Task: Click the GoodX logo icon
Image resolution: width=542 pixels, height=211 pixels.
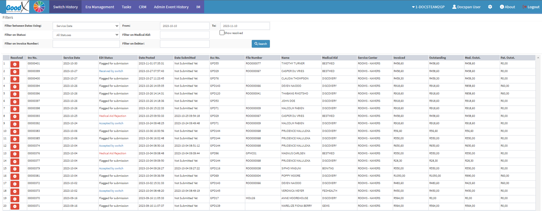Action: tap(17, 7)
